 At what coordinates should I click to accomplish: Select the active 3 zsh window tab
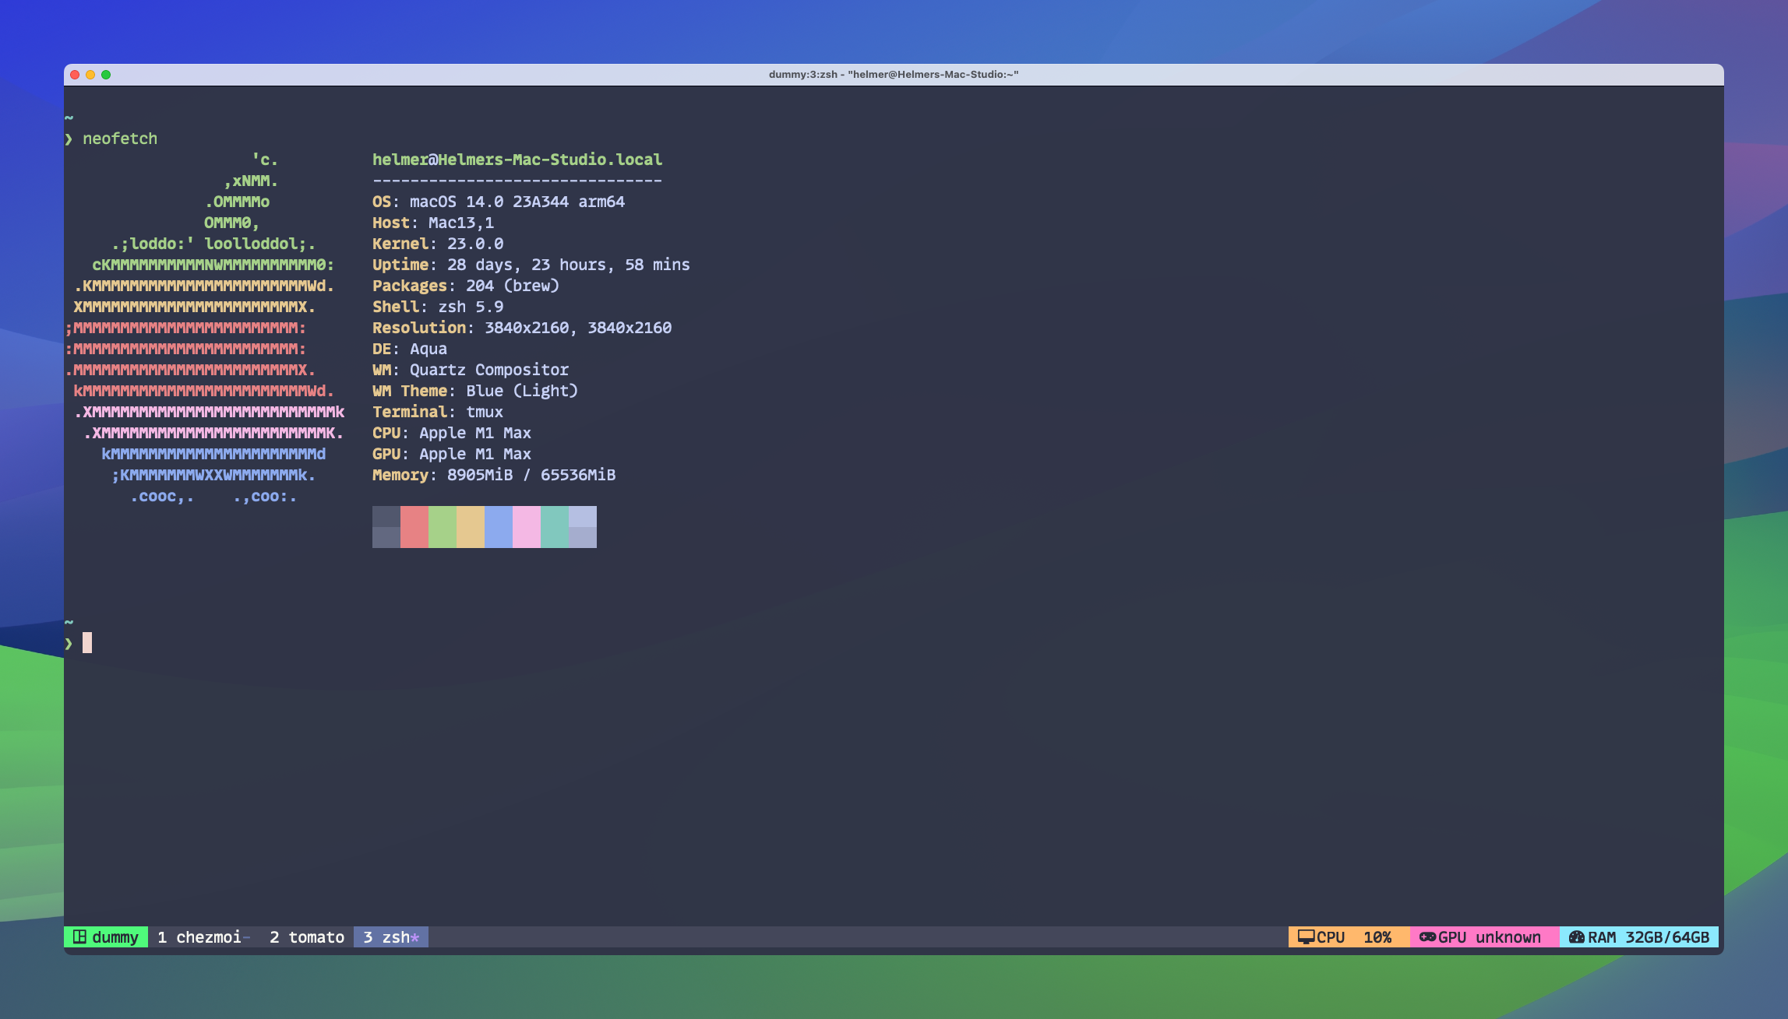pos(390,937)
